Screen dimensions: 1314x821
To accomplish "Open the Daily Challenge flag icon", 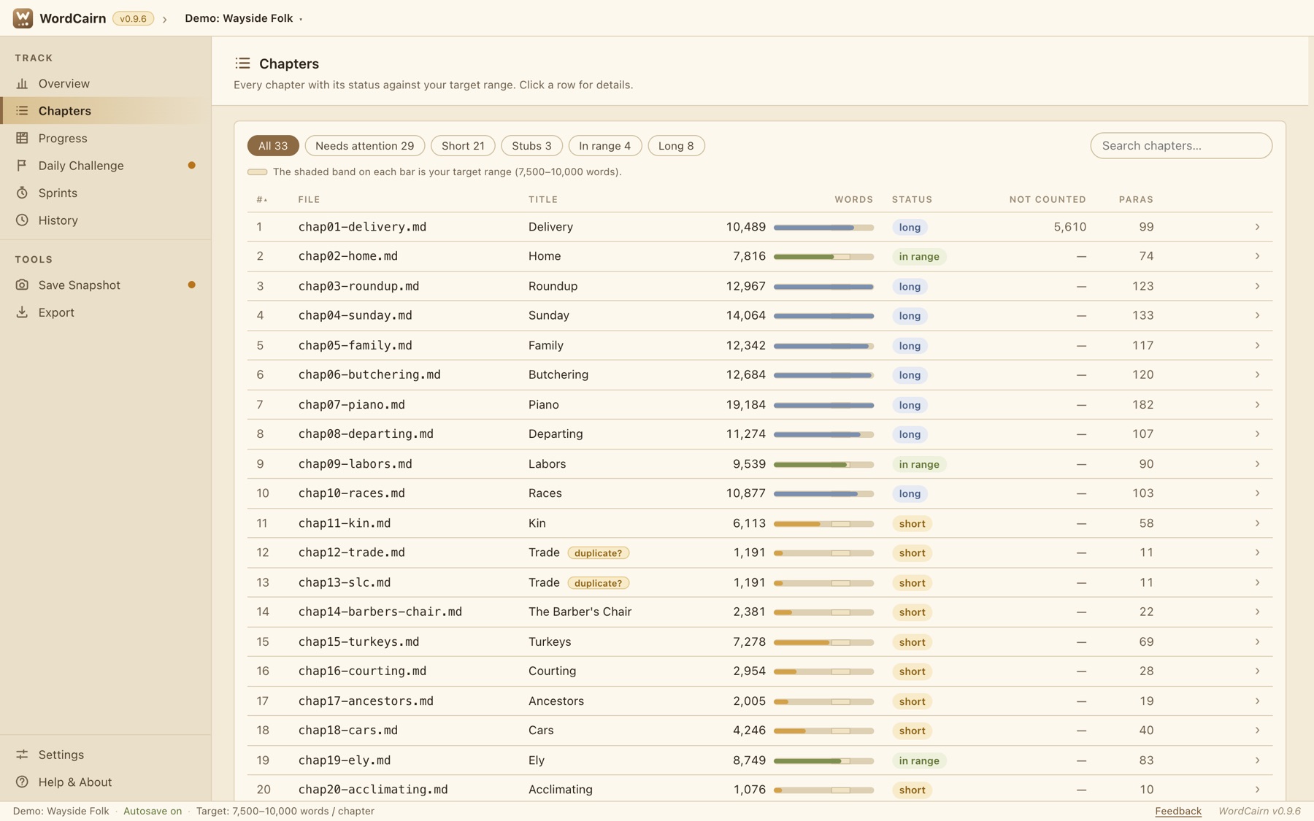I will coord(22,166).
